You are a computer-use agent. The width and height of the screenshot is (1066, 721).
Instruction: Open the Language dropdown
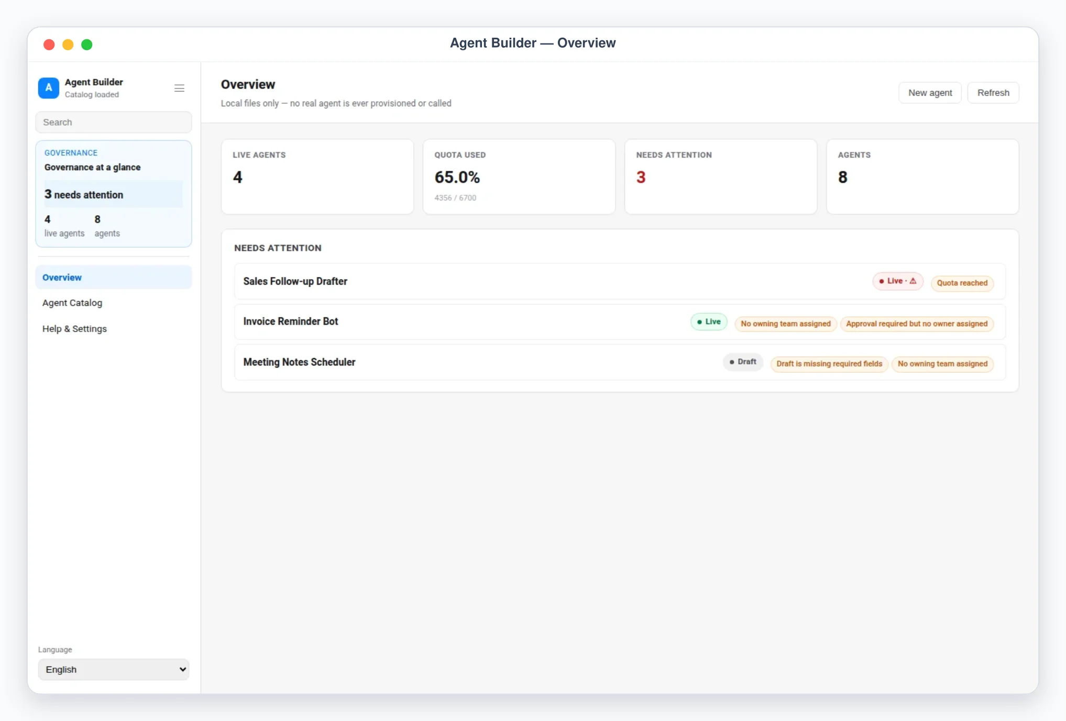coord(114,669)
